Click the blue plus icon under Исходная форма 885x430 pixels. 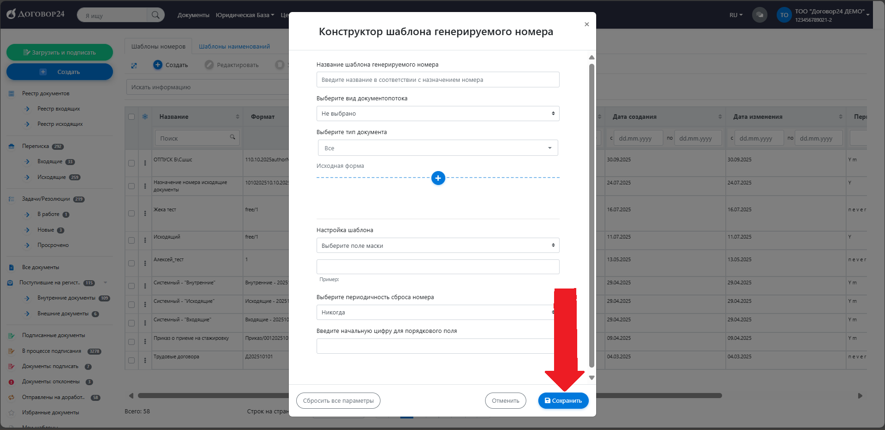(438, 178)
